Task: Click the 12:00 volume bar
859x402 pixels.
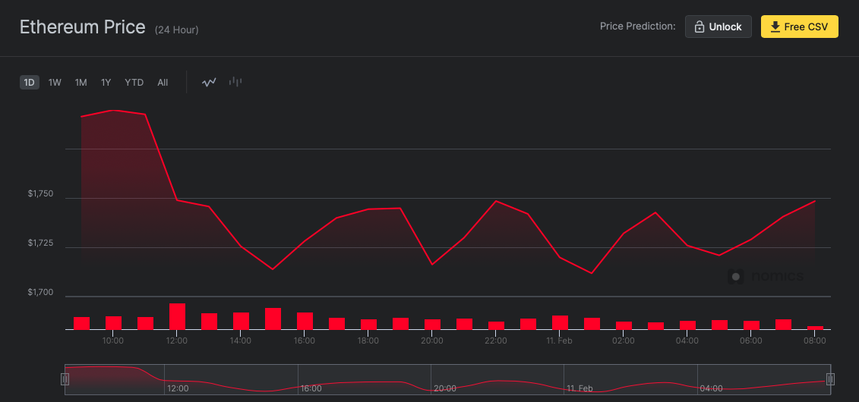Action: (177, 316)
